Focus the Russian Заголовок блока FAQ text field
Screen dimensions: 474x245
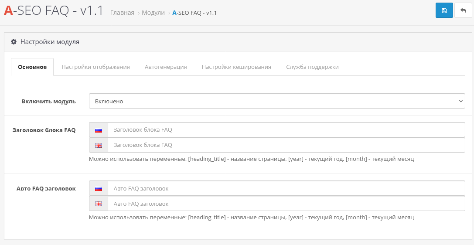(x=286, y=130)
